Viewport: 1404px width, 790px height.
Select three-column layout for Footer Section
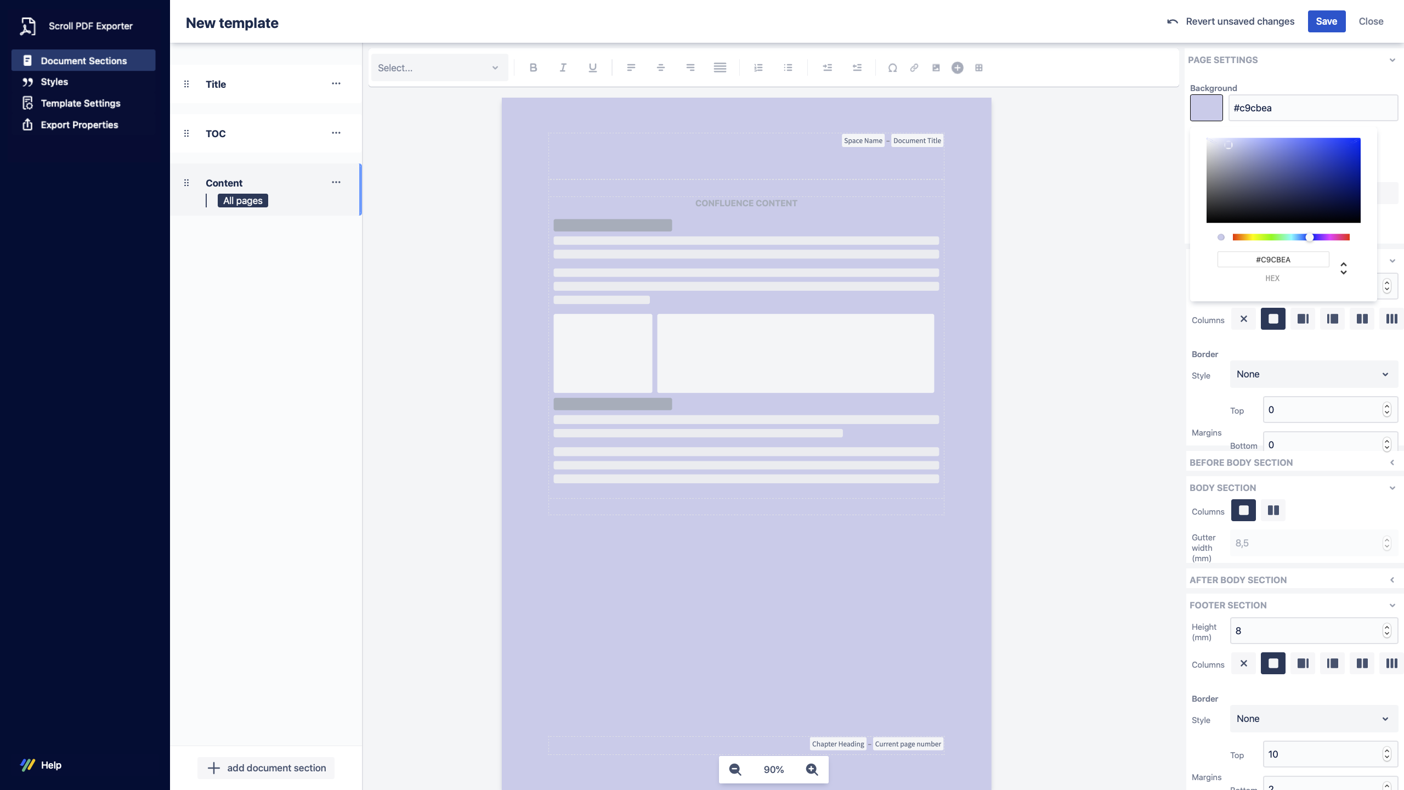pyautogui.click(x=1391, y=663)
